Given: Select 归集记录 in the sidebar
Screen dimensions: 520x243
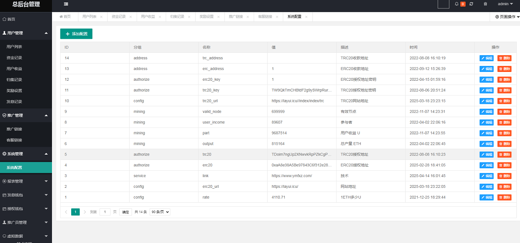Looking at the screenshot, I should click(14, 80).
